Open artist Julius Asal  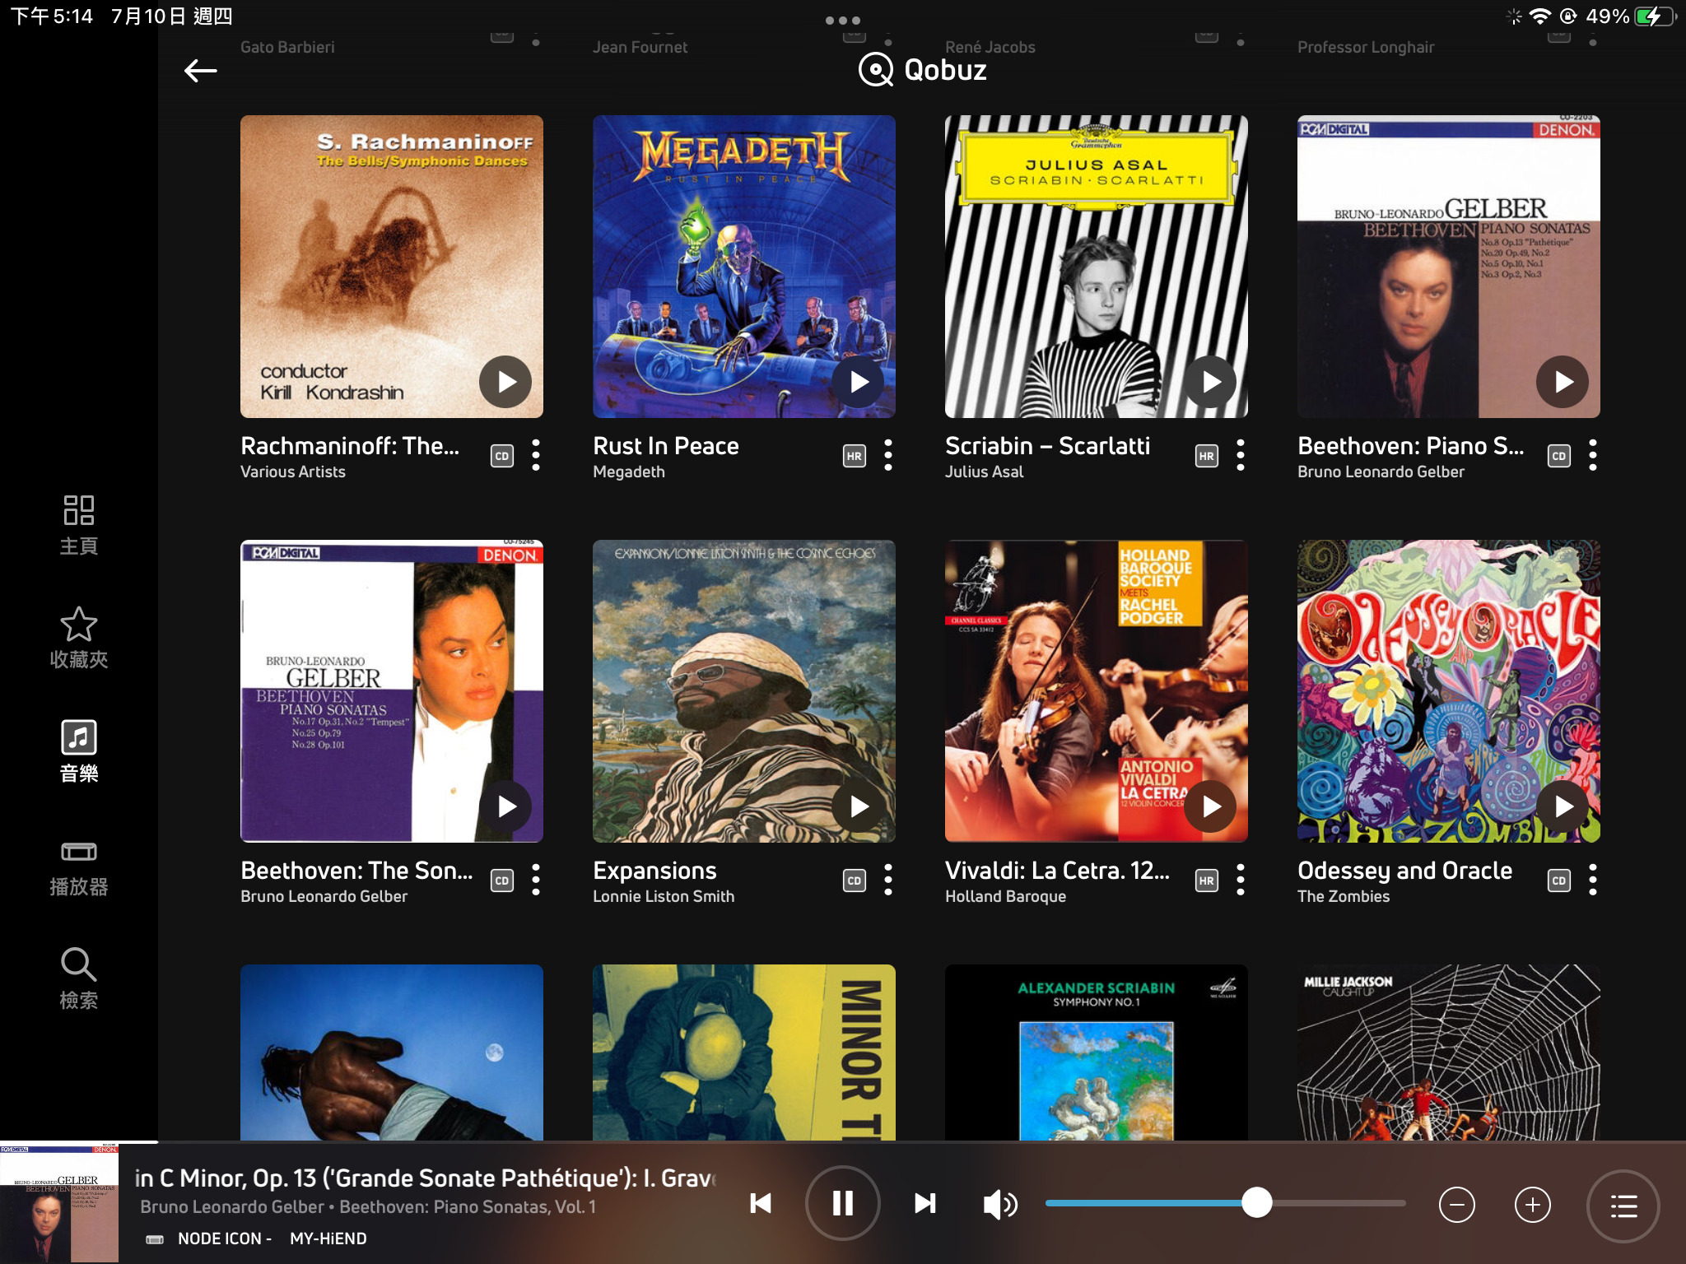click(984, 472)
